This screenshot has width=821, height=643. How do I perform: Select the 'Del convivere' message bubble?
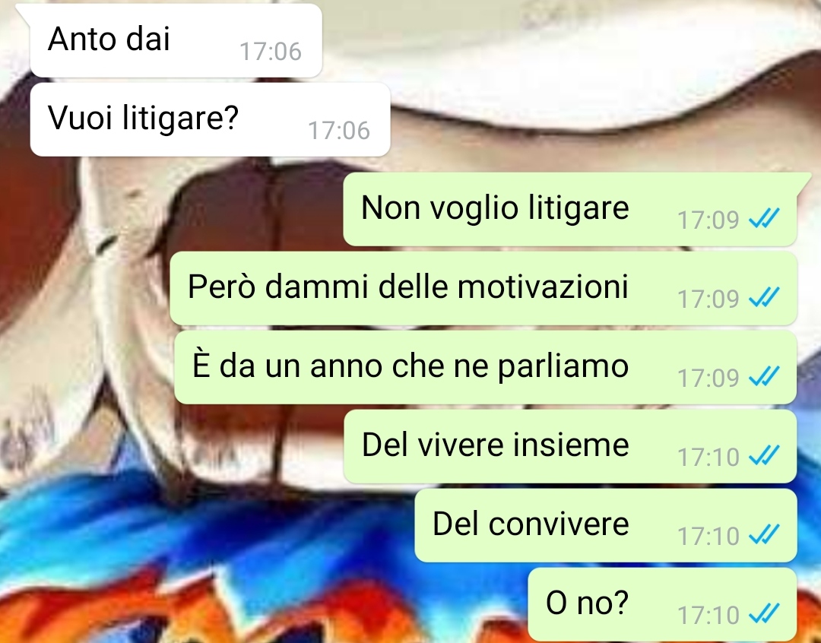606,526
